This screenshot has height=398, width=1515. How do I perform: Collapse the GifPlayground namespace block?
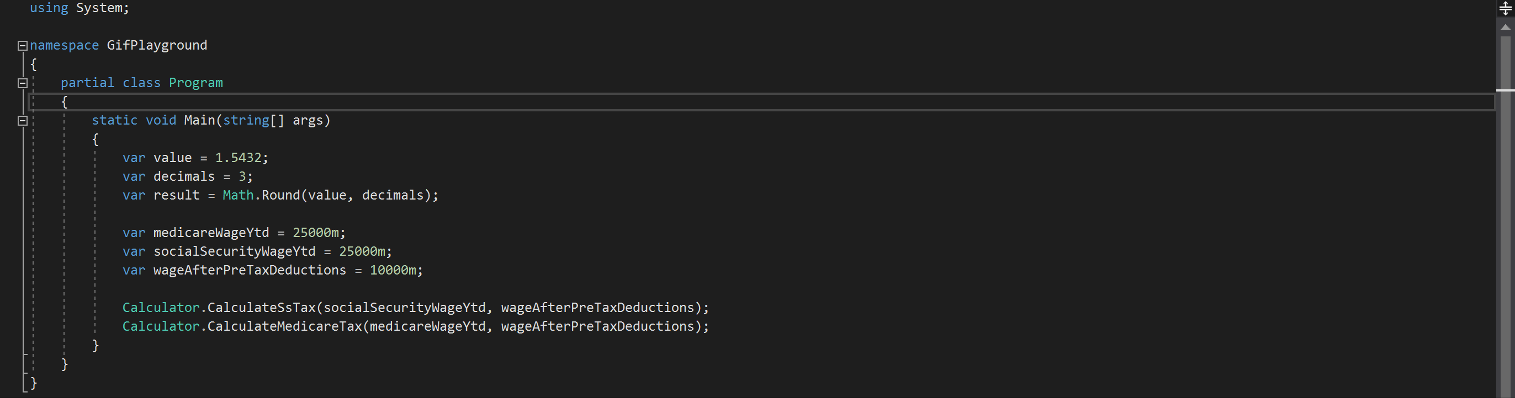click(22, 45)
